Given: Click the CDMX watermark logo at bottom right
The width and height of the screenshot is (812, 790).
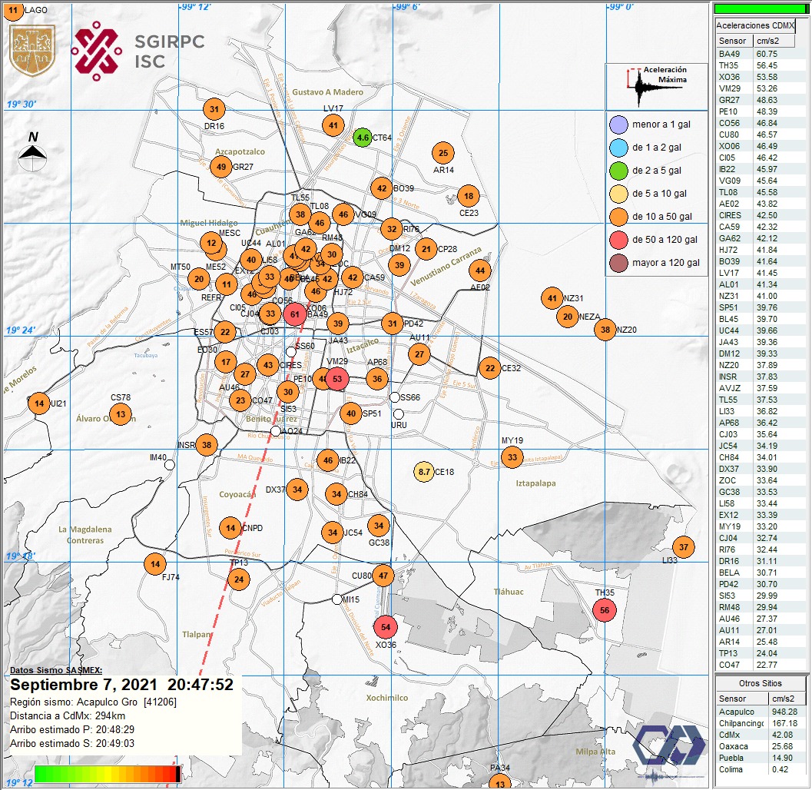Looking at the screenshot, I should 668,745.
